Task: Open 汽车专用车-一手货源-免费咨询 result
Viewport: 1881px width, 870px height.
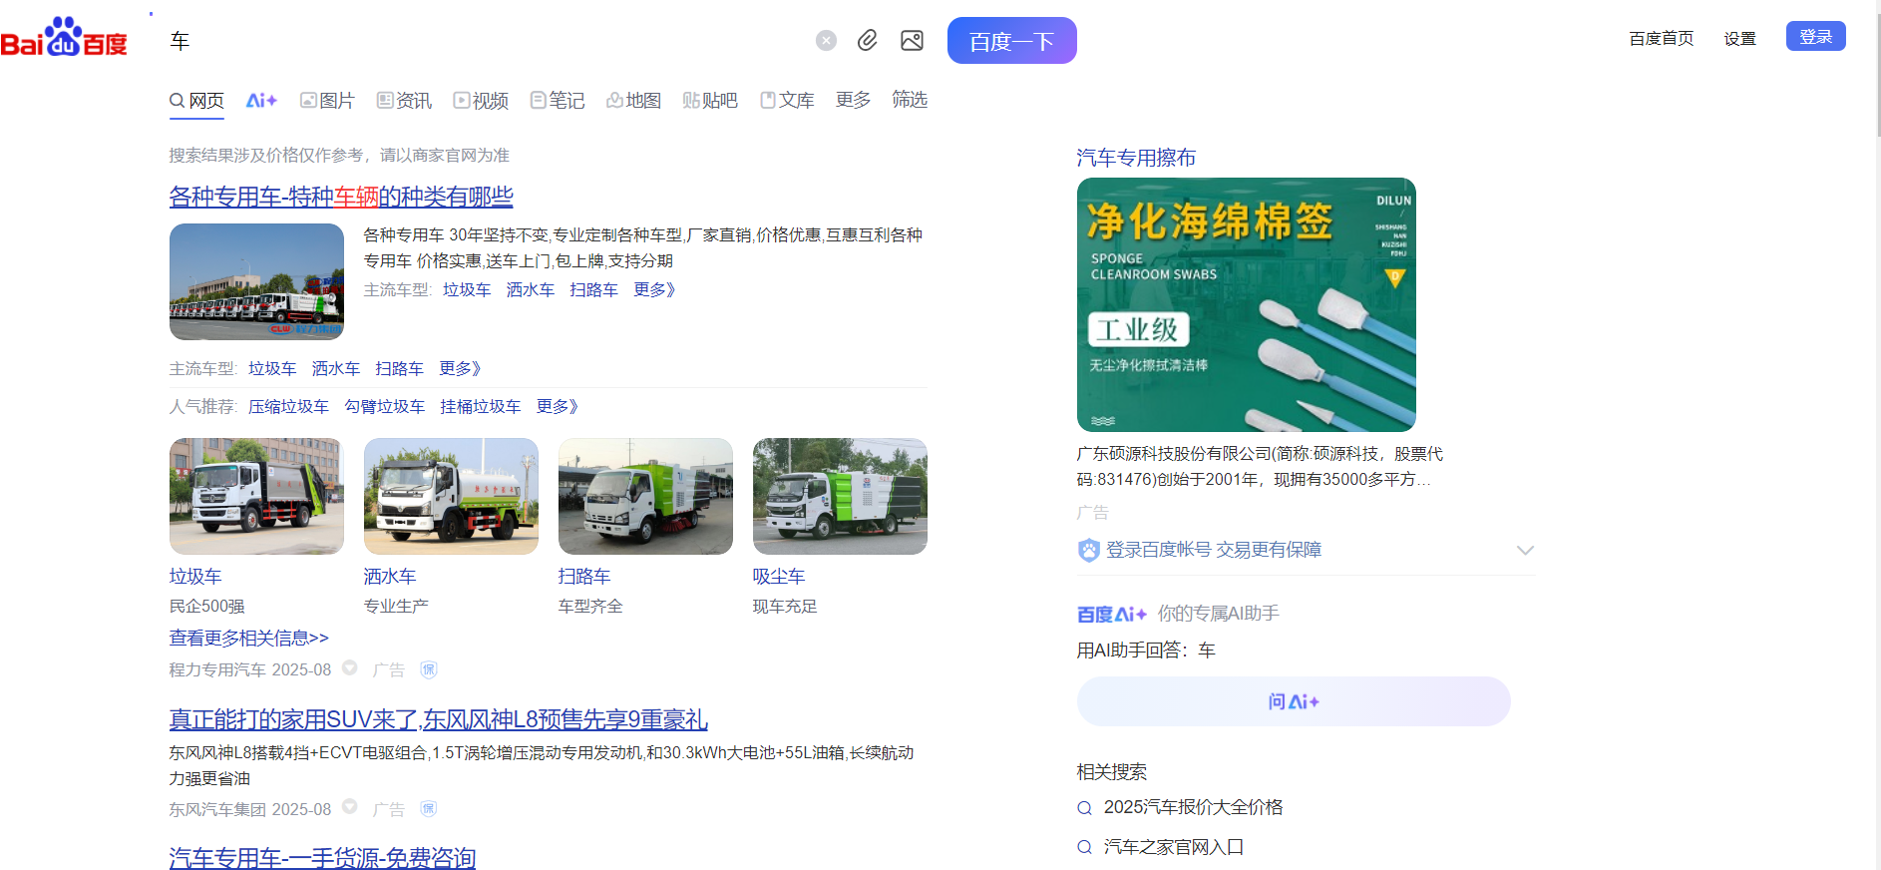Action: tap(322, 858)
